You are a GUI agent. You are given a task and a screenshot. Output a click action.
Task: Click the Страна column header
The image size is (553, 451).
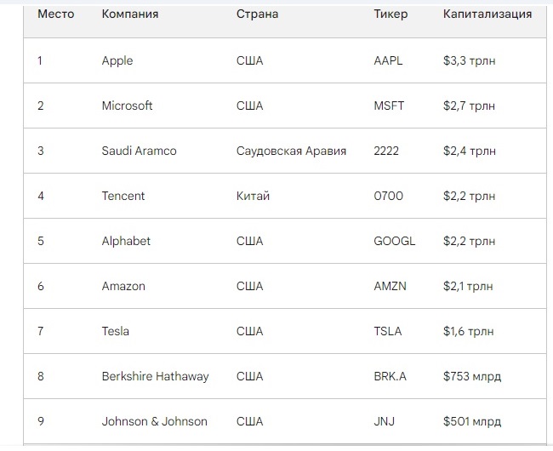coord(257,14)
